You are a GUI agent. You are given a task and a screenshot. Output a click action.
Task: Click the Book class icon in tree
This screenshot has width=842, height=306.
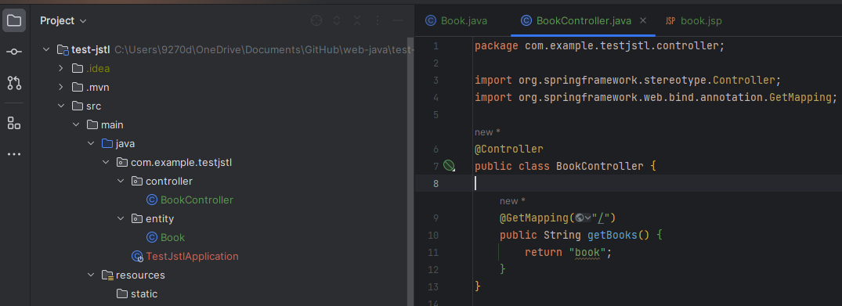pos(152,238)
